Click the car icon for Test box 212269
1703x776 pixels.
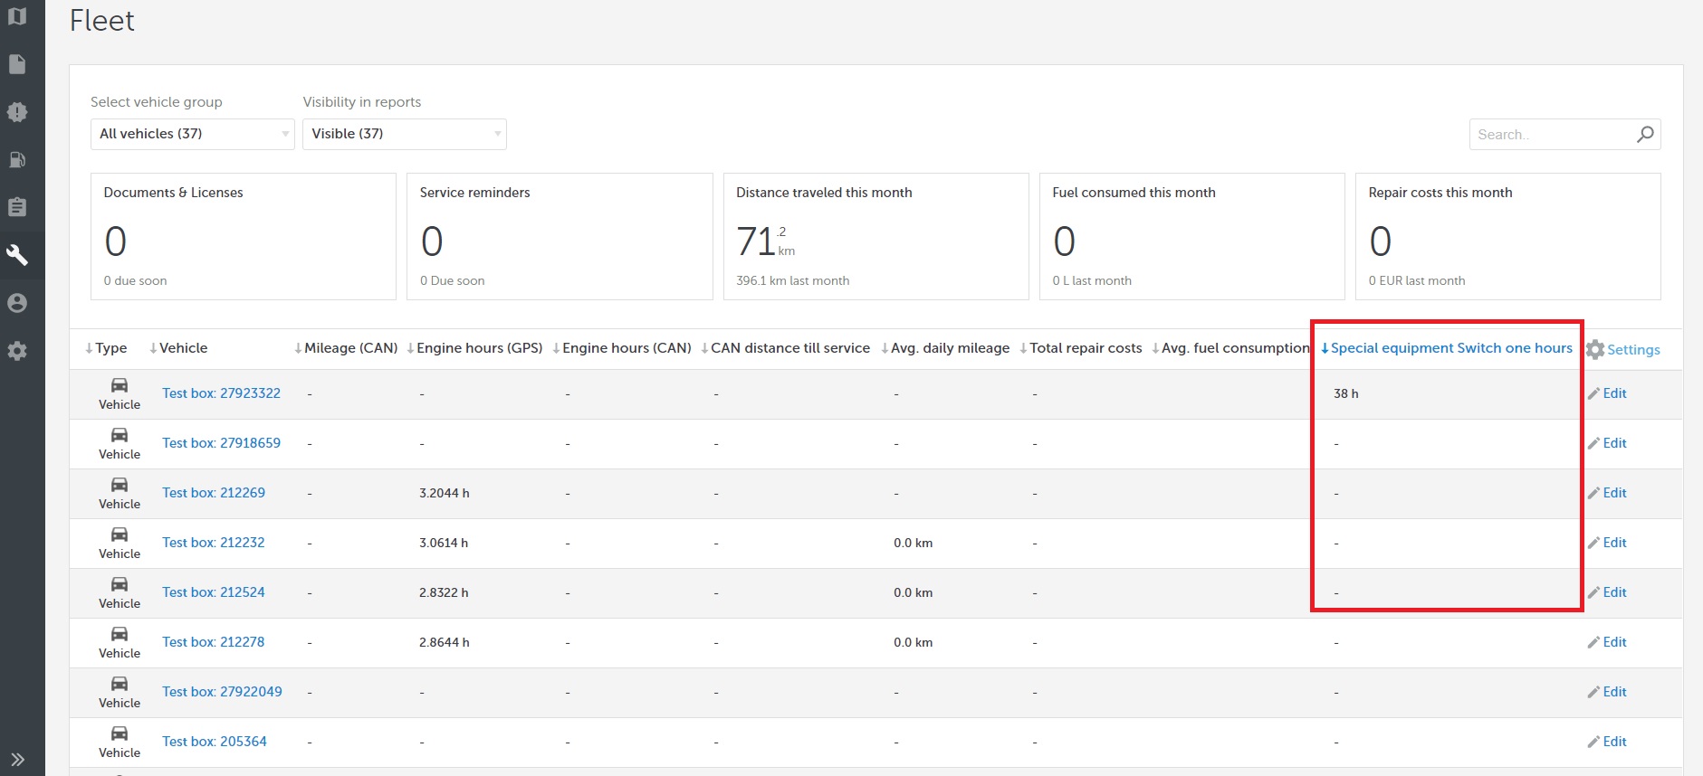pyautogui.click(x=120, y=485)
